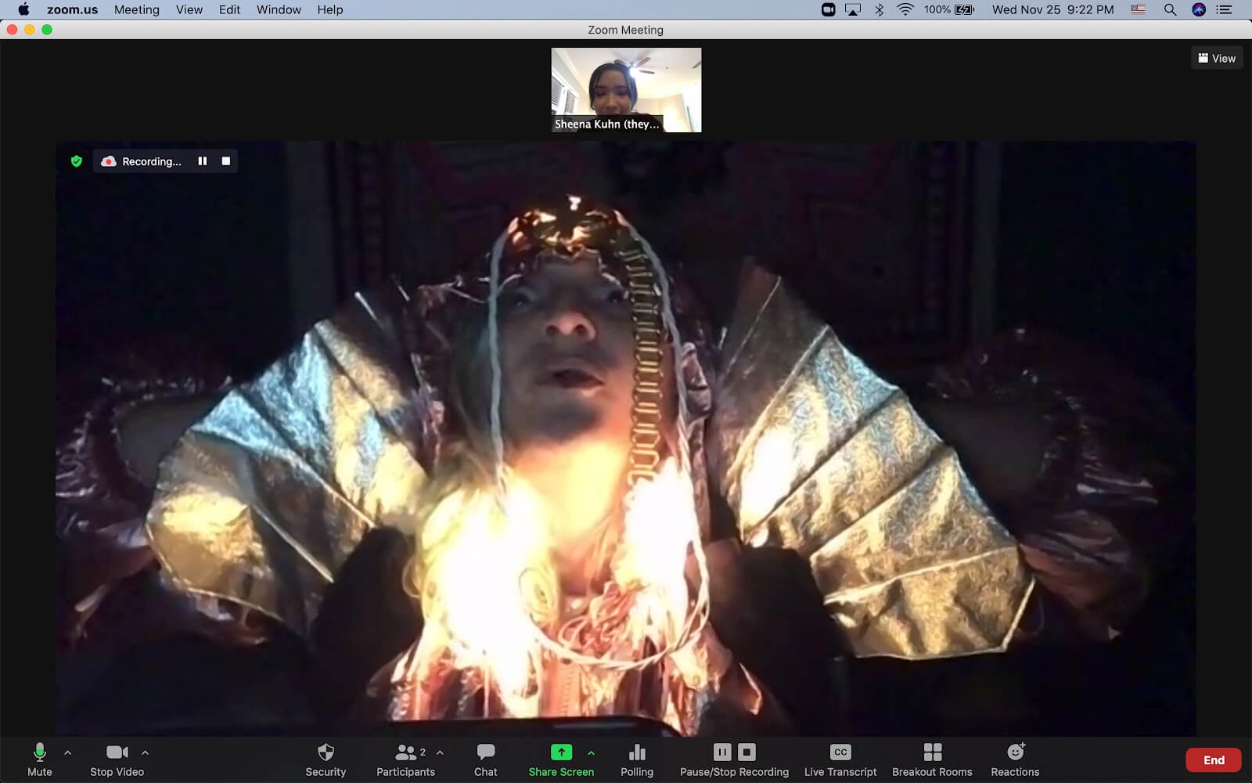Open the Participants panel

405,760
